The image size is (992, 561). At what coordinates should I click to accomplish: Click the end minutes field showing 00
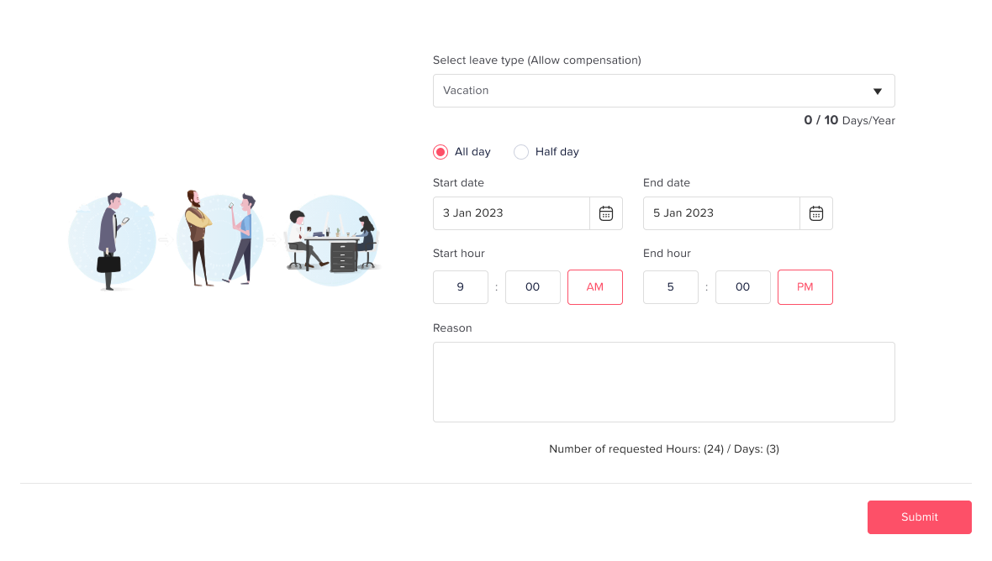(x=743, y=287)
